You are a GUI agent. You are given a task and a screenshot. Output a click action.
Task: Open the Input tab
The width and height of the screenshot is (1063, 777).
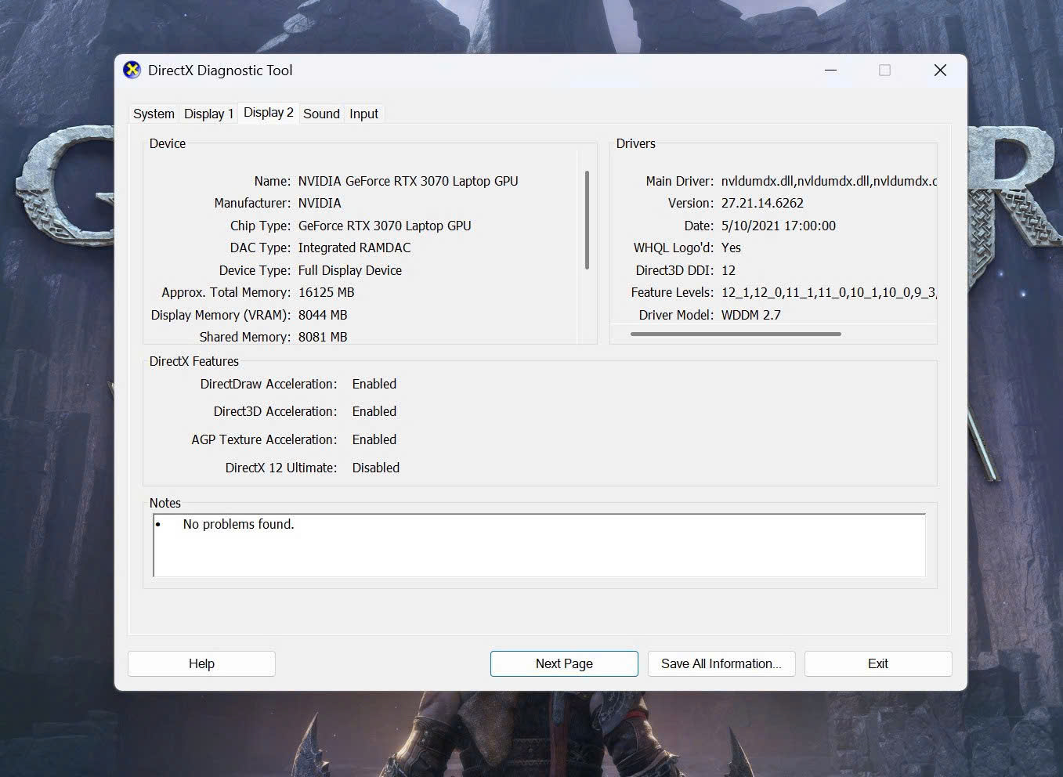(363, 114)
